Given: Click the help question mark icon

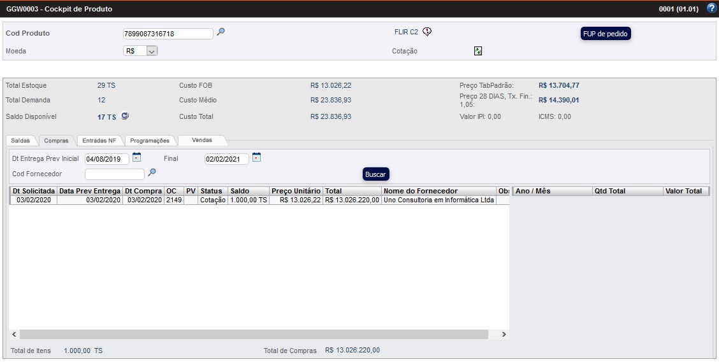Looking at the screenshot, I should (711, 8).
